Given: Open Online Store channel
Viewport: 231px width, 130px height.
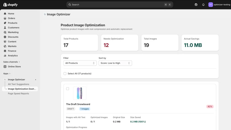Looking at the screenshot, I should 14,66.
